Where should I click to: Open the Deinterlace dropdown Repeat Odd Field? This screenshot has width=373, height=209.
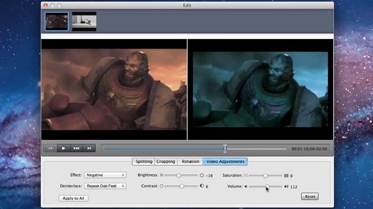click(x=105, y=186)
